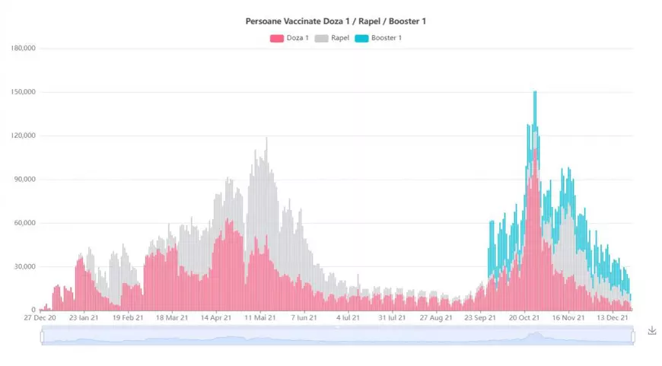
Task: Click the 4 Iul 21 axis label
Action: [x=349, y=319]
